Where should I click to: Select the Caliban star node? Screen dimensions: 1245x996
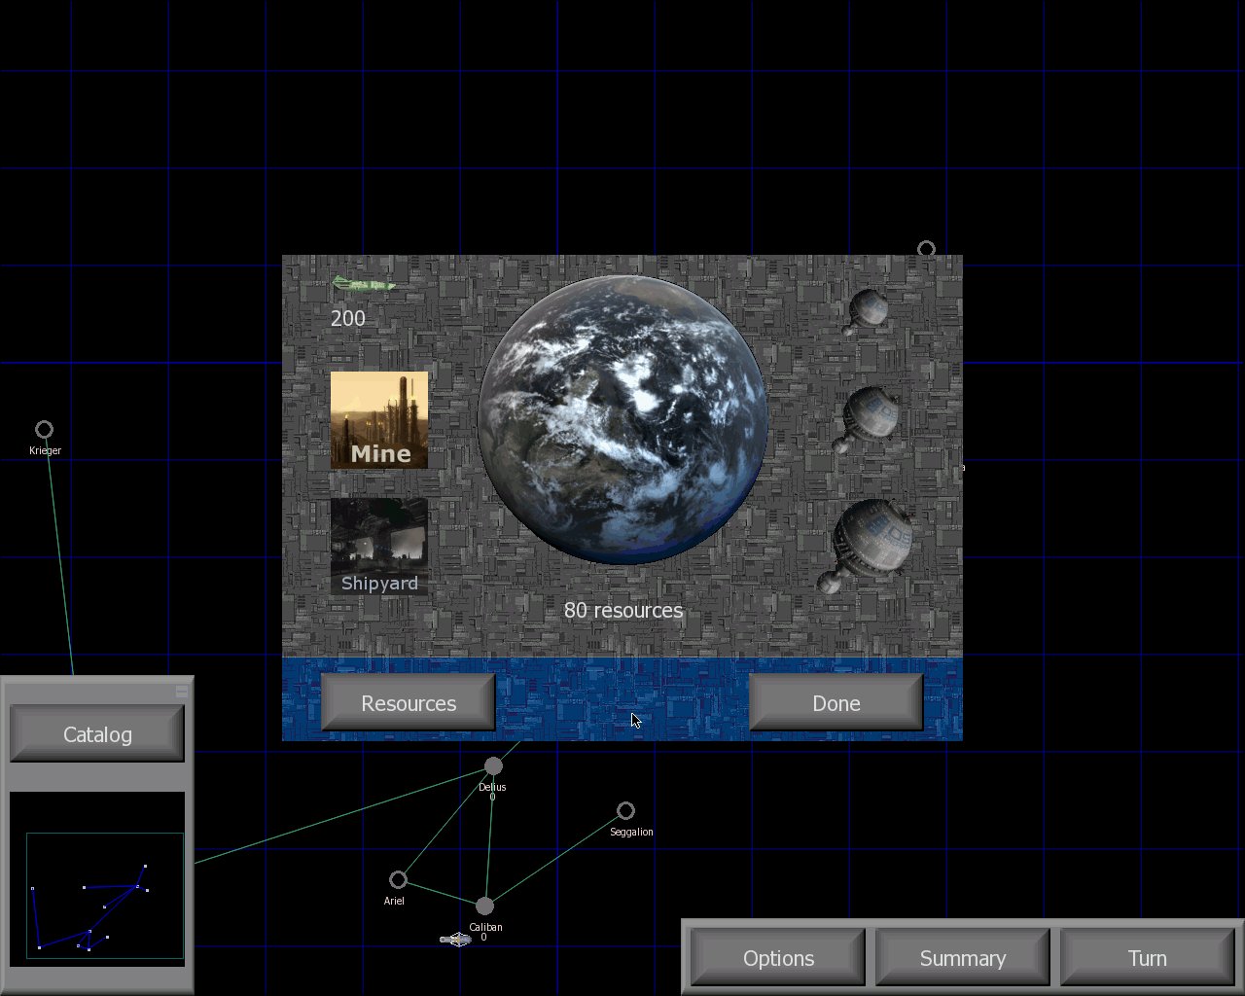click(484, 907)
